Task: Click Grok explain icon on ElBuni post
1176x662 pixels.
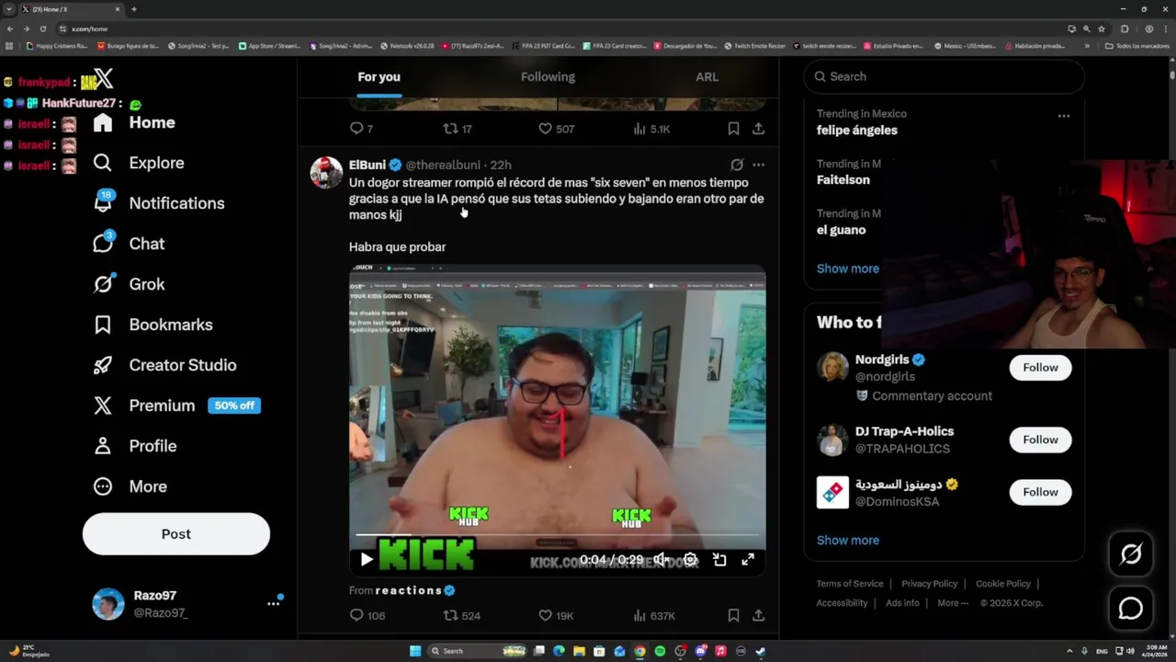Action: click(737, 165)
